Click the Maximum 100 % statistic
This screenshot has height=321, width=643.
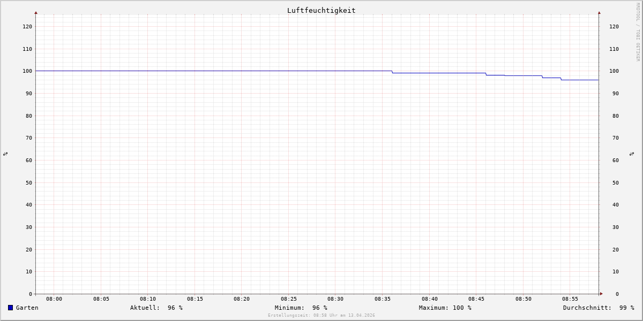pos(445,308)
